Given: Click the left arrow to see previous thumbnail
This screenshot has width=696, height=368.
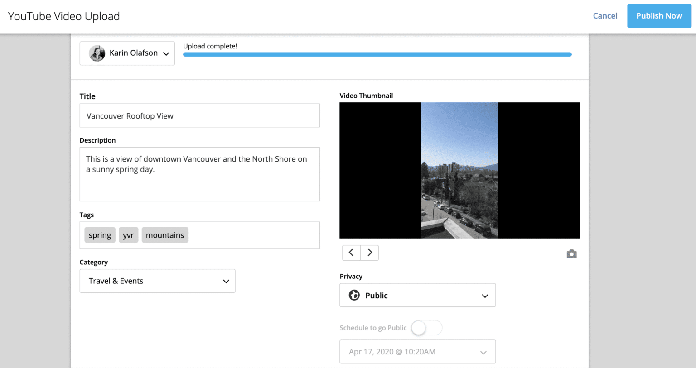Looking at the screenshot, I should (351, 253).
